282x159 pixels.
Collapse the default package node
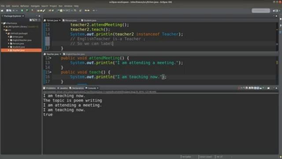(x=7, y=34)
